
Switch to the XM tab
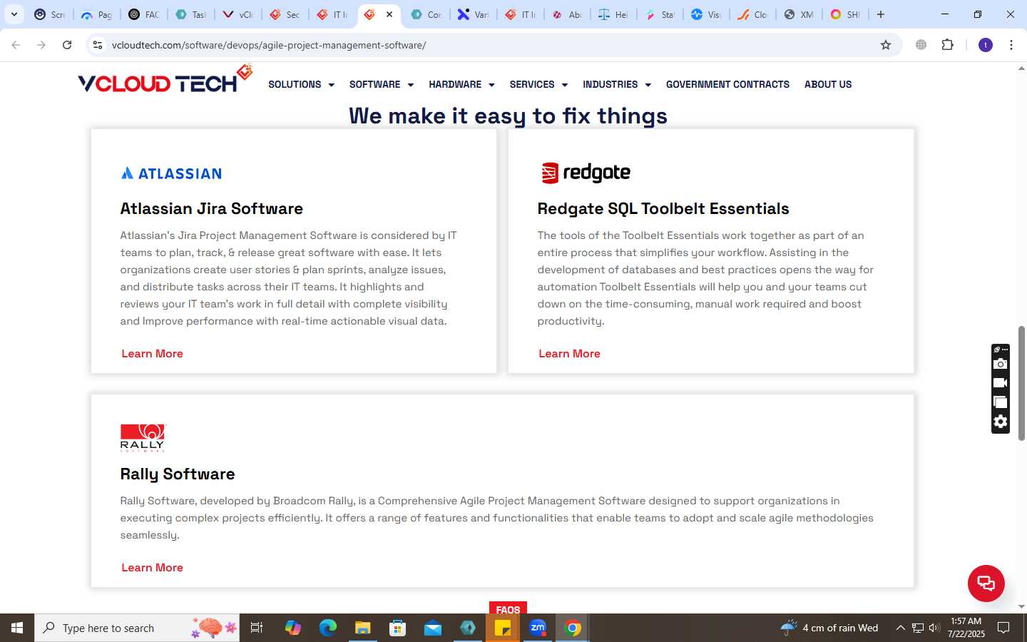[x=799, y=14]
